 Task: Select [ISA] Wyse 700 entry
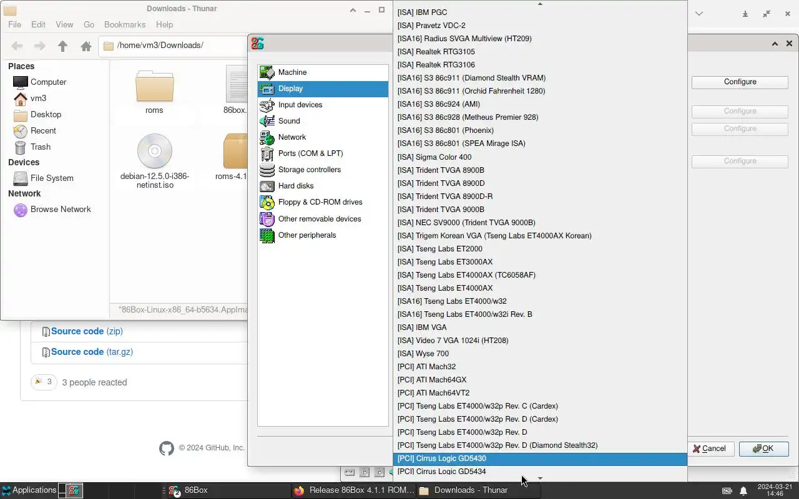click(540, 354)
